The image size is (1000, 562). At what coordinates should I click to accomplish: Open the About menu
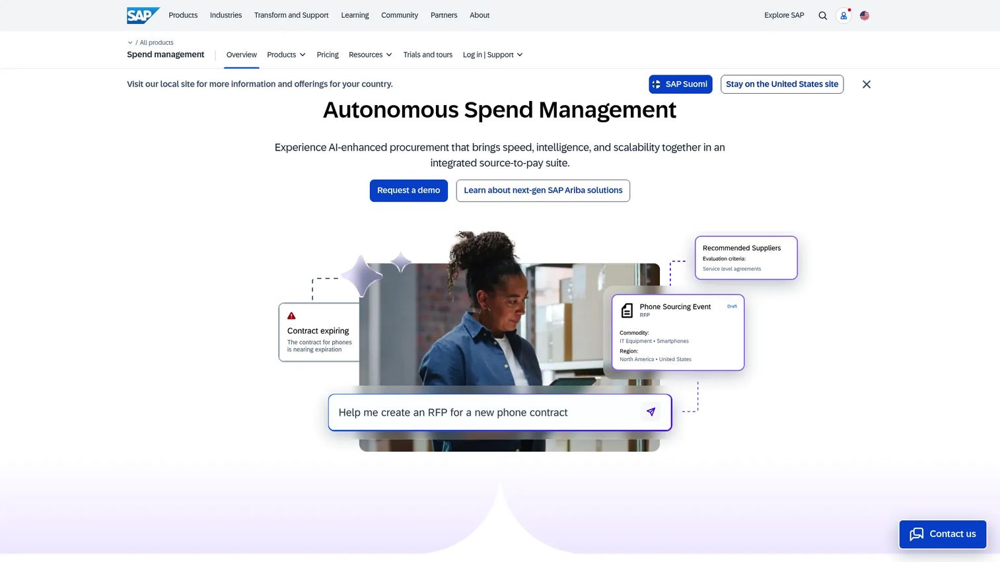(x=480, y=15)
